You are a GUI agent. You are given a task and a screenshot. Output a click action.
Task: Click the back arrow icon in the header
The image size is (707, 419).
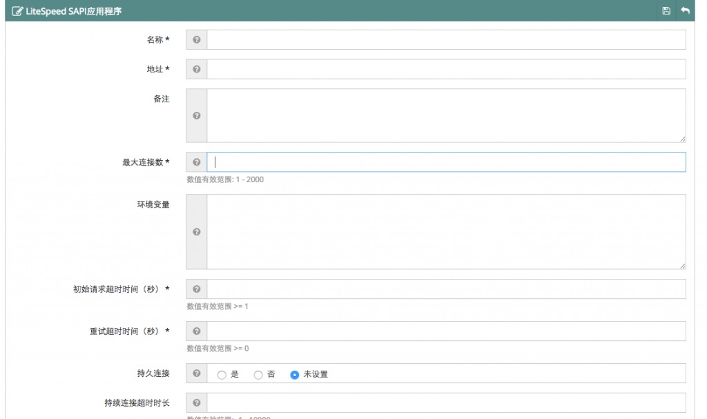click(x=686, y=11)
